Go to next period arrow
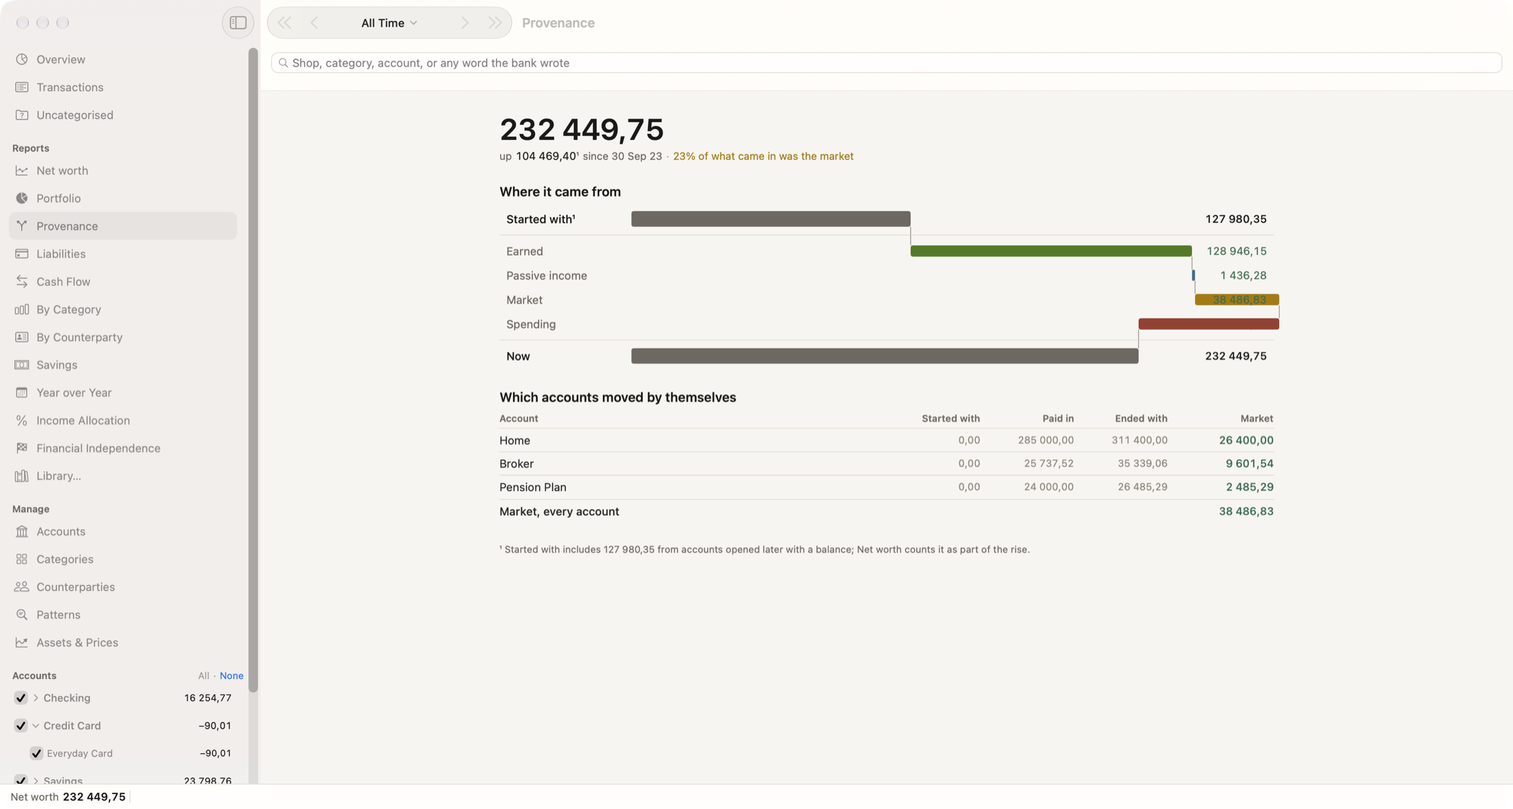The height and width of the screenshot is (809, 1513). (465, 23)
